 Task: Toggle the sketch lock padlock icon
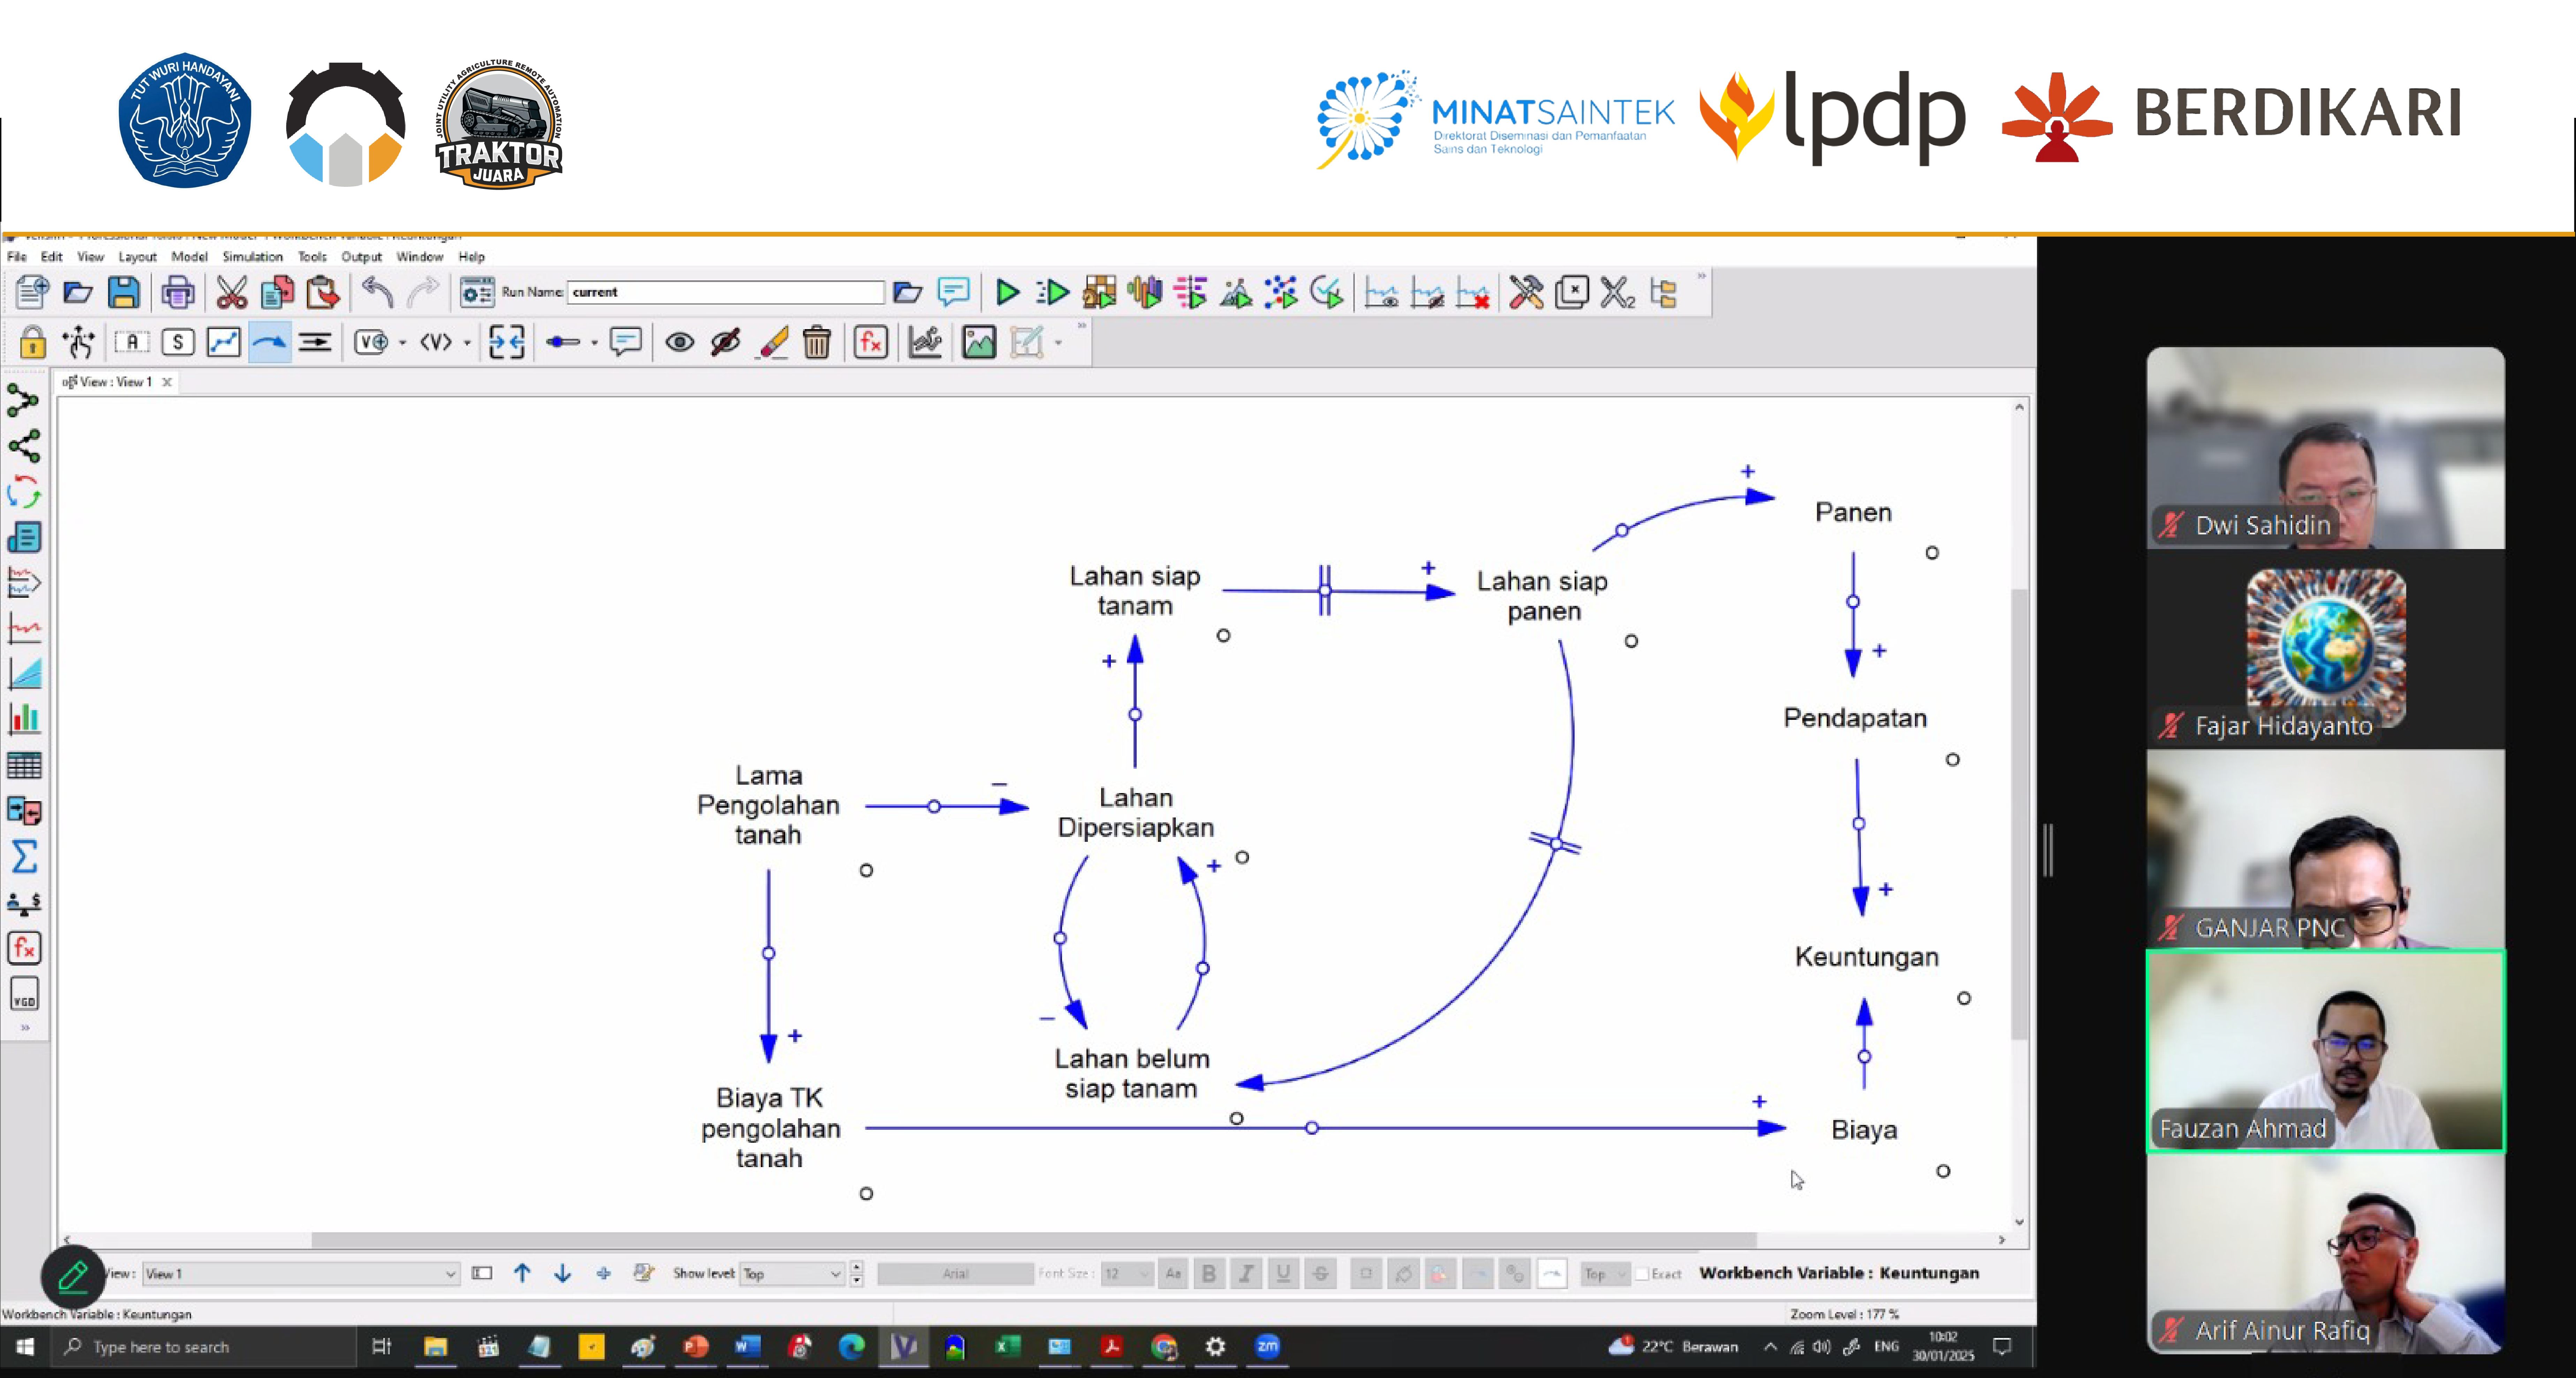[32, 342]
